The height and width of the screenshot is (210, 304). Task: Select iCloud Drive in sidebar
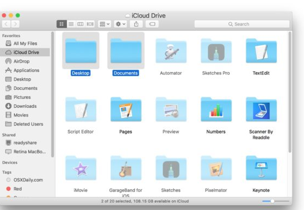[x=25, y=52]
